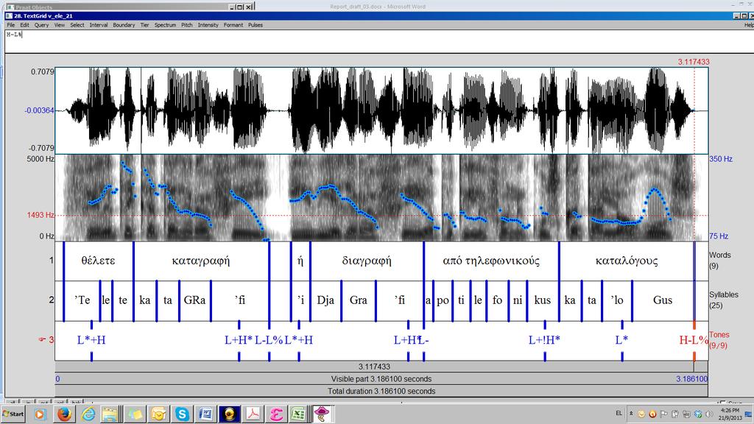Select the syllable interval 'Te
The image size is (754, 424).
82,300
